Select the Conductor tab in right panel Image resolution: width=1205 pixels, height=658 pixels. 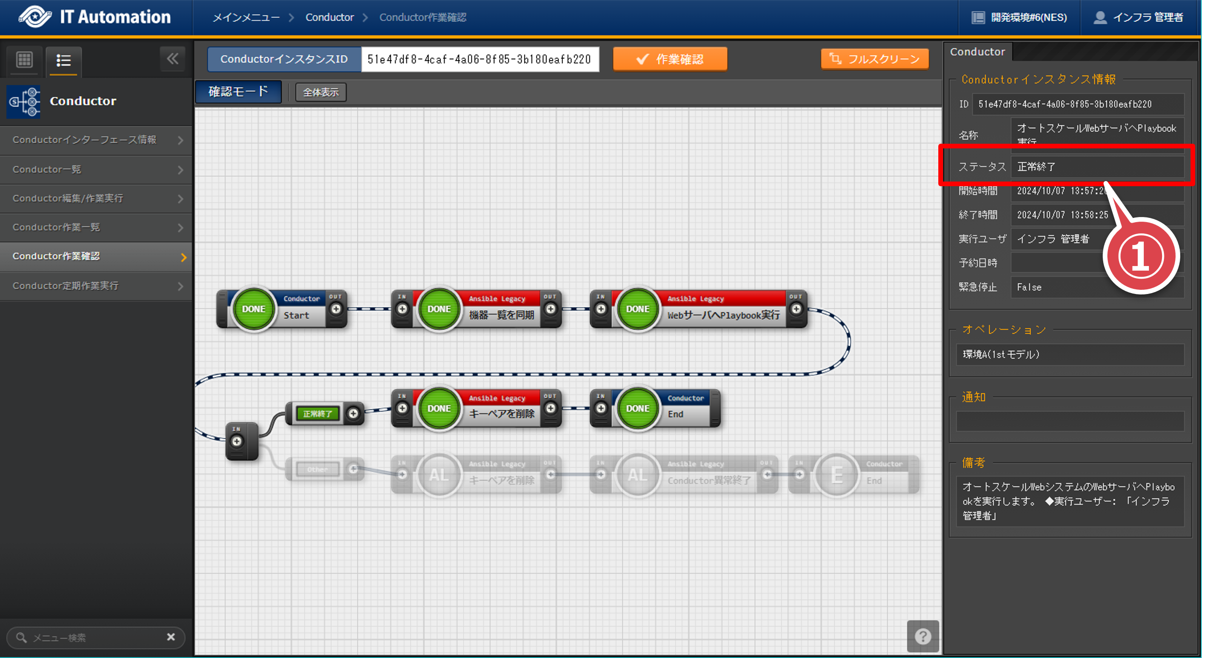pos(977,51)
